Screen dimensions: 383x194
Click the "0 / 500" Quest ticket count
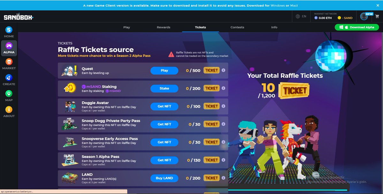[193, 71]
